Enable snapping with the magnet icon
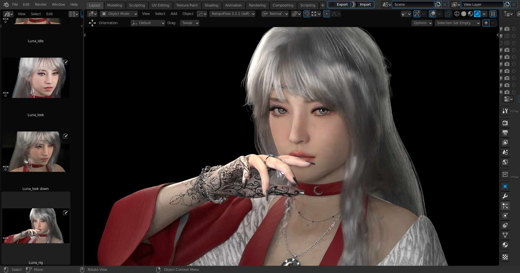This screenshot has width=520, height=273. coord(307,14)
